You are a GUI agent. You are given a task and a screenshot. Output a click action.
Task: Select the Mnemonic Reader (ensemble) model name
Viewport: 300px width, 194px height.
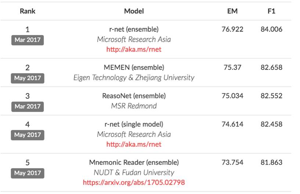point(134,162)
